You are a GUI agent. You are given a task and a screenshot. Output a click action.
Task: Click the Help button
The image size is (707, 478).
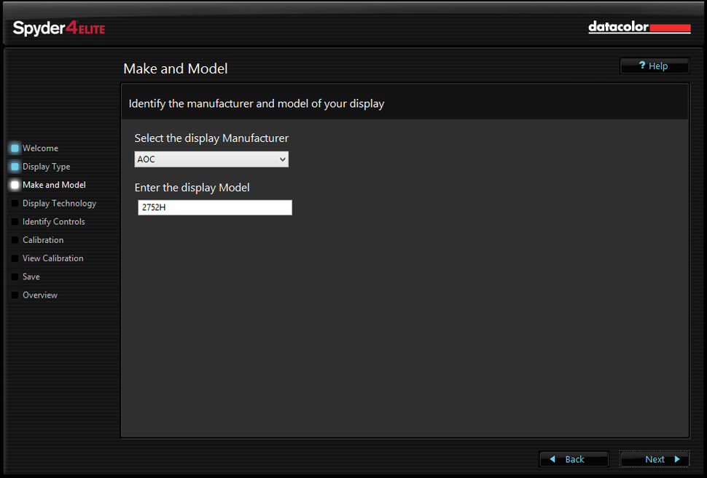pyautogui.click(x=654, y=65)
